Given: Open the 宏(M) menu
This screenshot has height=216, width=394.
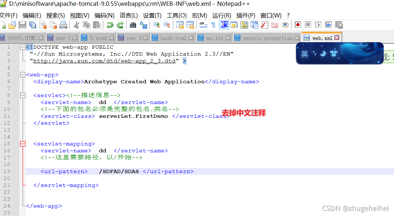Looking at the screenshot, I should pyautogui.click(x=198, y=15).
